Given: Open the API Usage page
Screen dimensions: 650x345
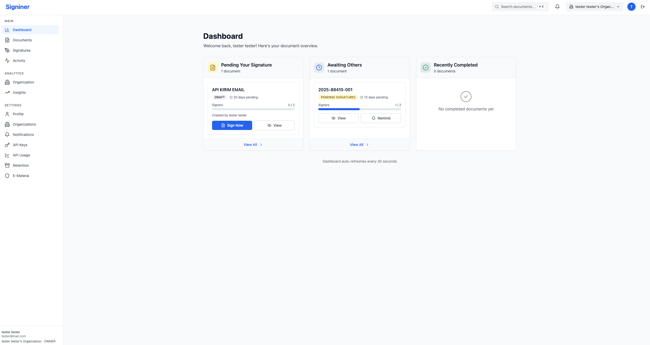Looking at the screenshot, I should coord(21,155).
